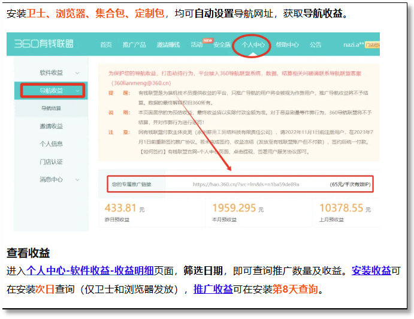Screen dimensions: 414x319
Task: Select 个人中心 in the top navigation
Action: [x=253, y=44]
